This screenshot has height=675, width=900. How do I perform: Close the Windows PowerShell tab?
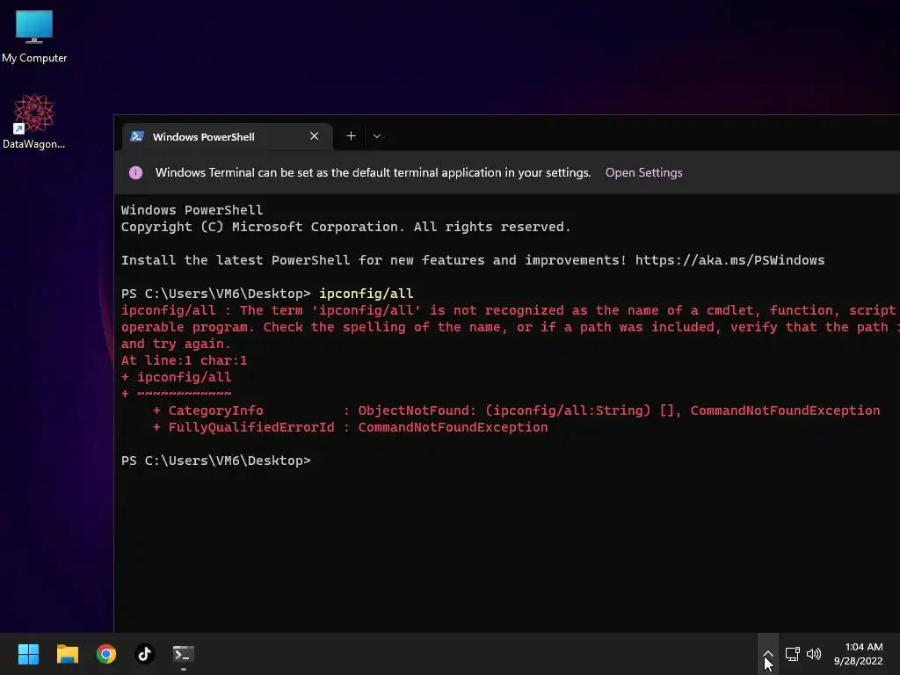tap(314, 136)
